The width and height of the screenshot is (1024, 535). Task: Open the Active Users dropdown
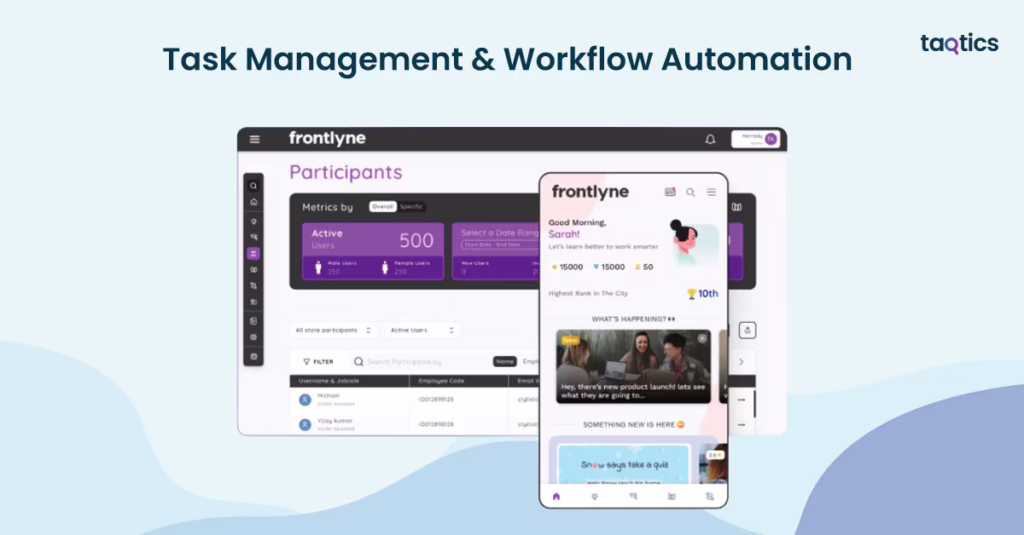point(422,331)
